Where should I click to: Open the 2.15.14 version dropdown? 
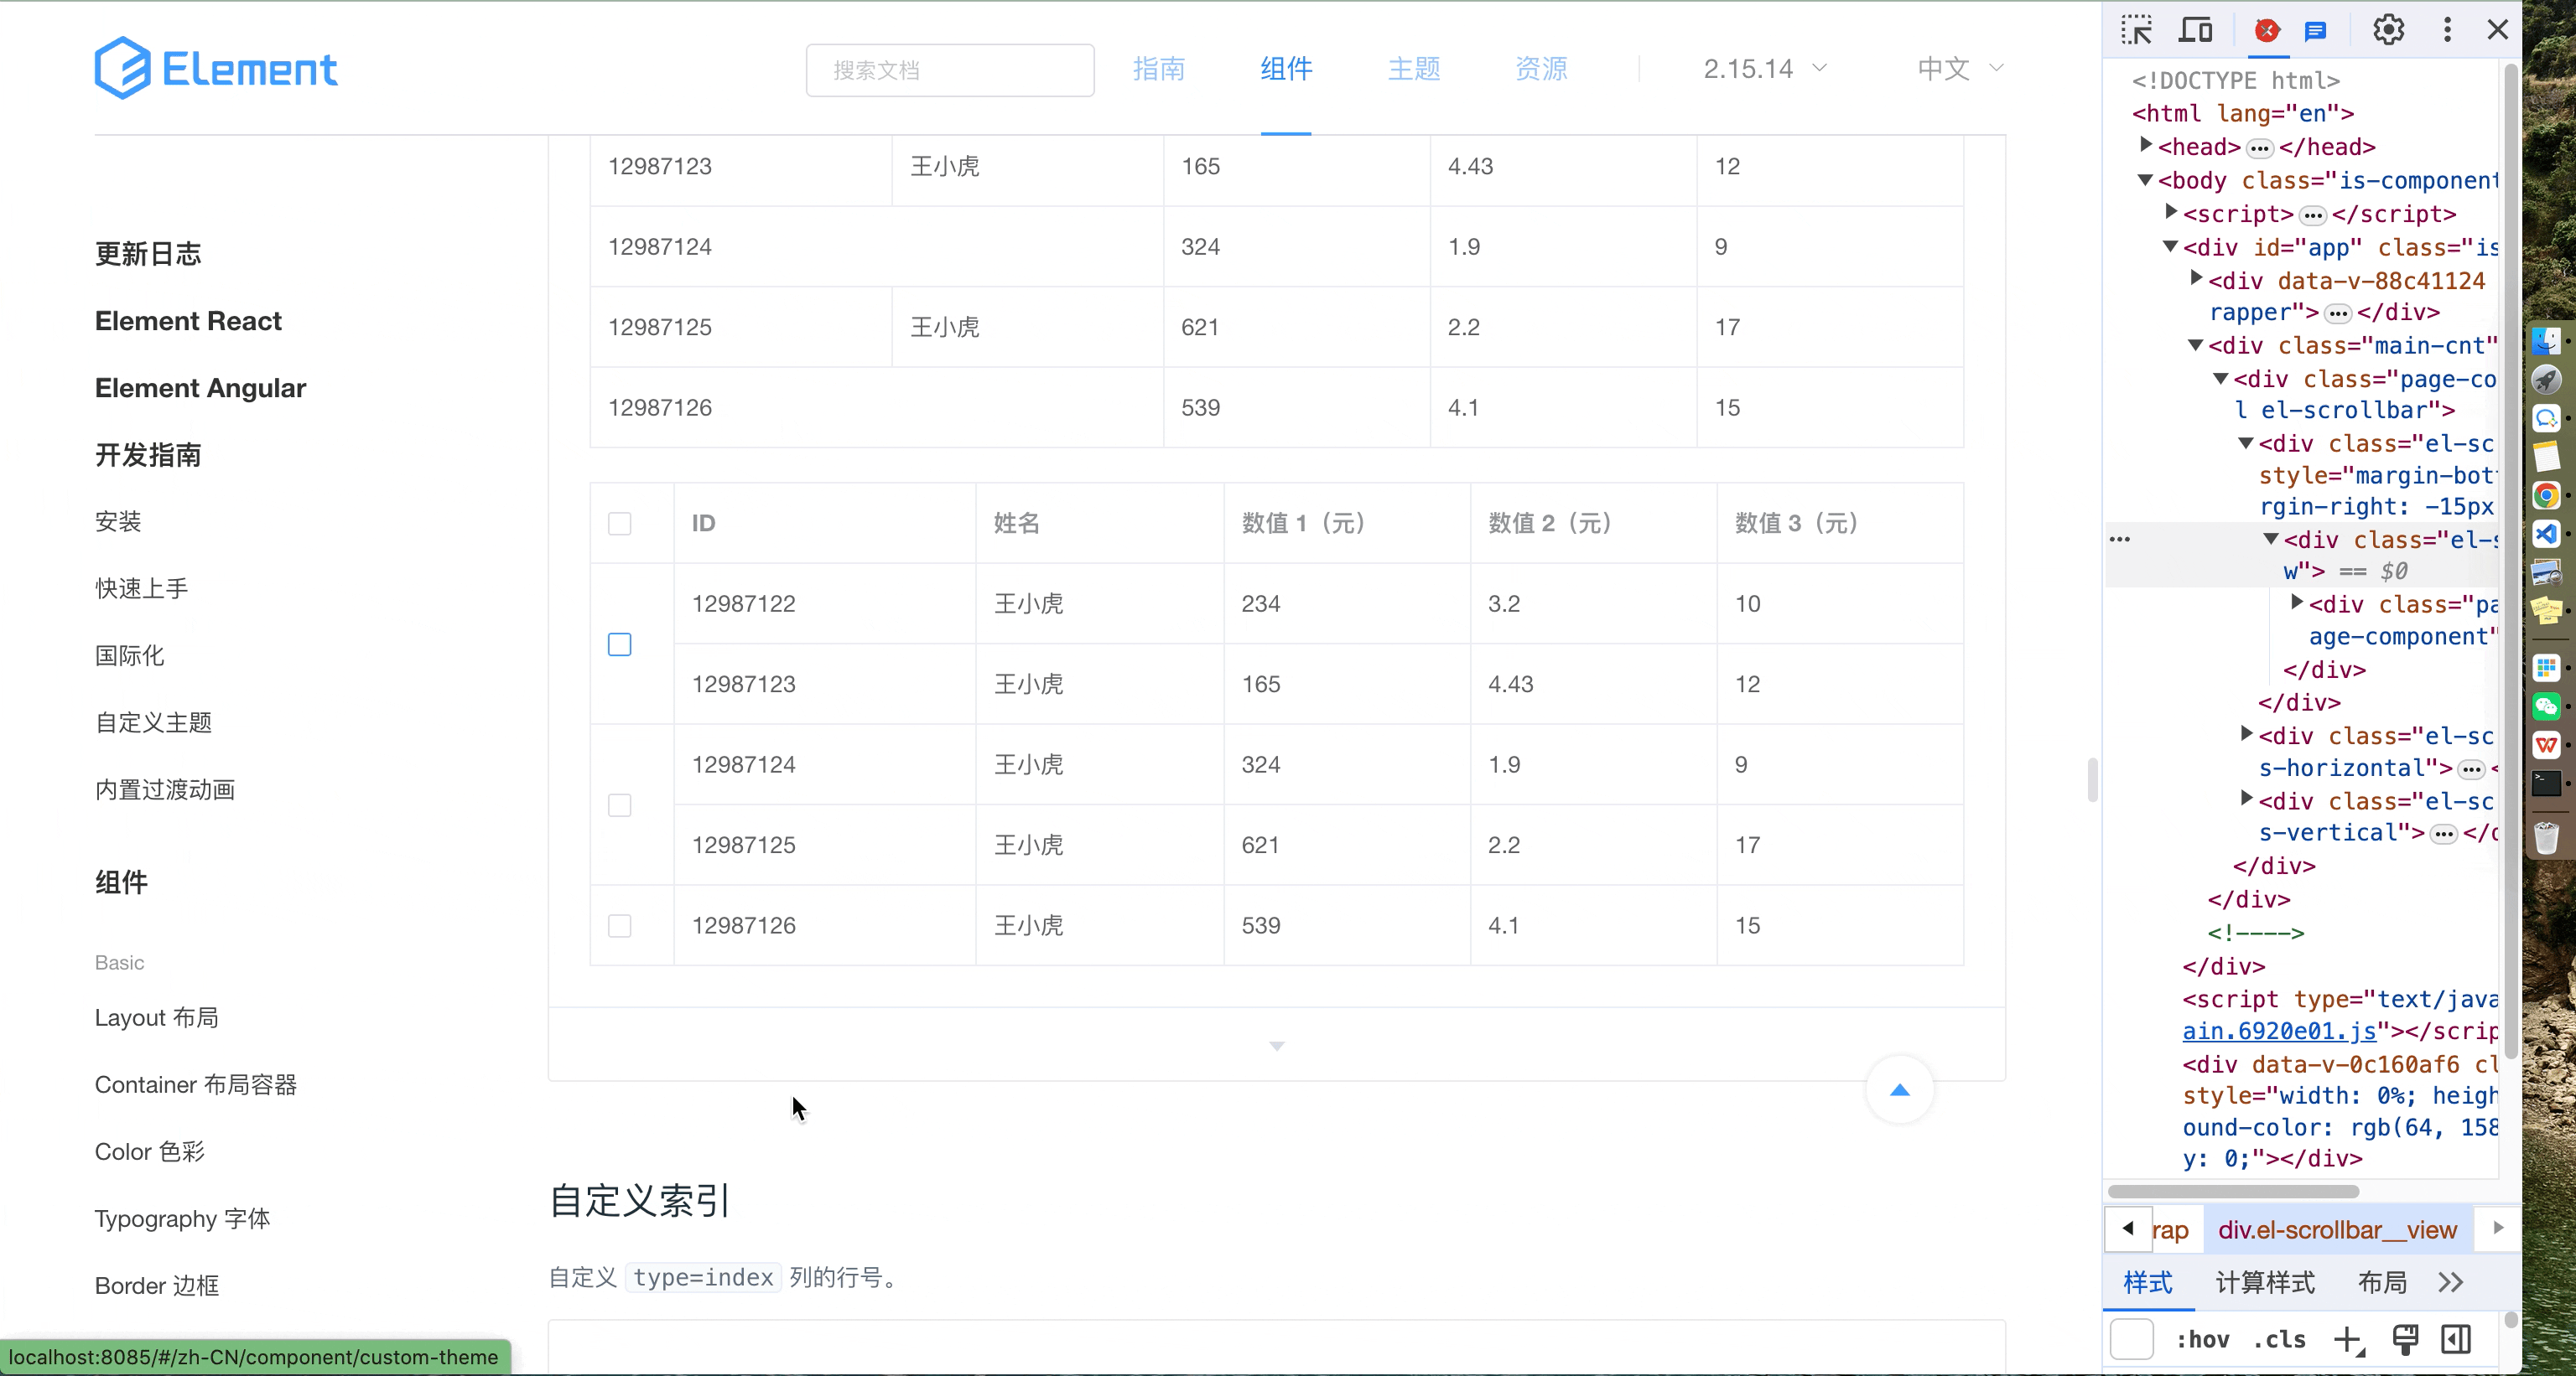(1765, 69)
